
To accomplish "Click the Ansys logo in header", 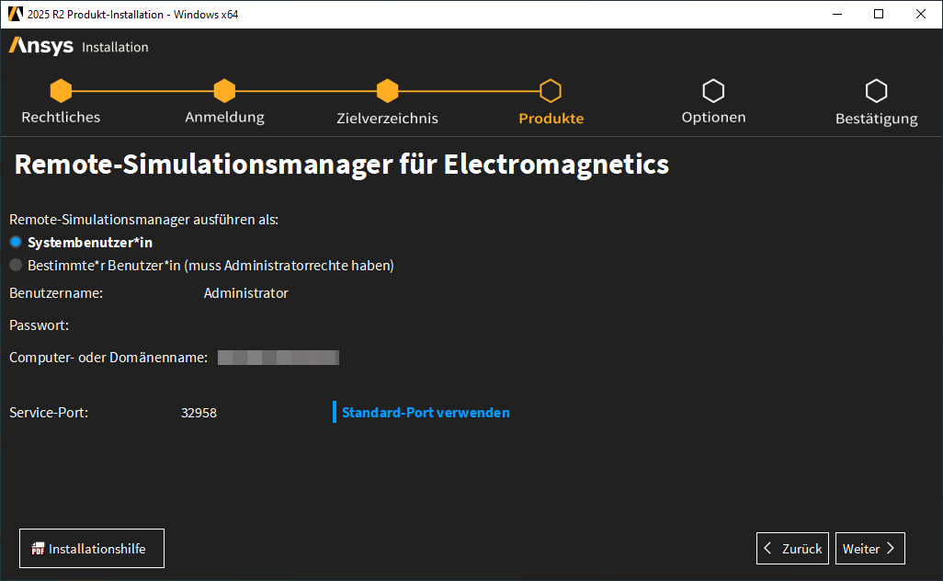I will point(40,46).
